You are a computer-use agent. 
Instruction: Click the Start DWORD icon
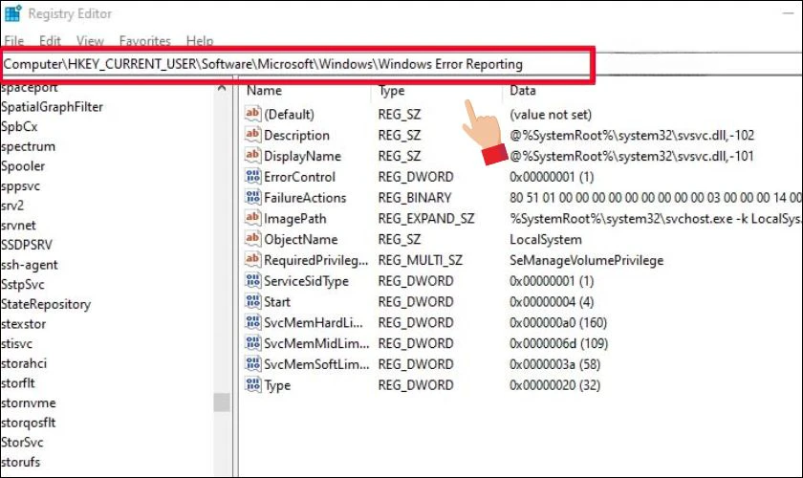(253, 301)
